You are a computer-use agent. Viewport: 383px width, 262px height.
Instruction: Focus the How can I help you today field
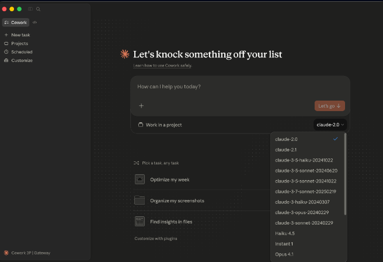(241, 87)
